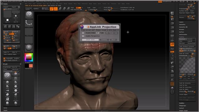The width and height of the screenshot is (199, 112).
Task: Toggle the orange Rgb paint mode button
Action: (78, 8)
